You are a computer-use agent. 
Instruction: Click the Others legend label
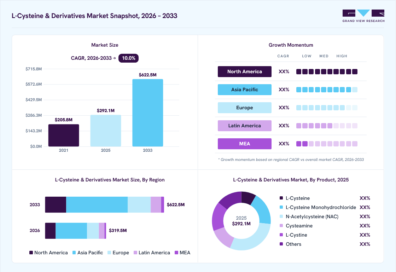pos(293,244)
